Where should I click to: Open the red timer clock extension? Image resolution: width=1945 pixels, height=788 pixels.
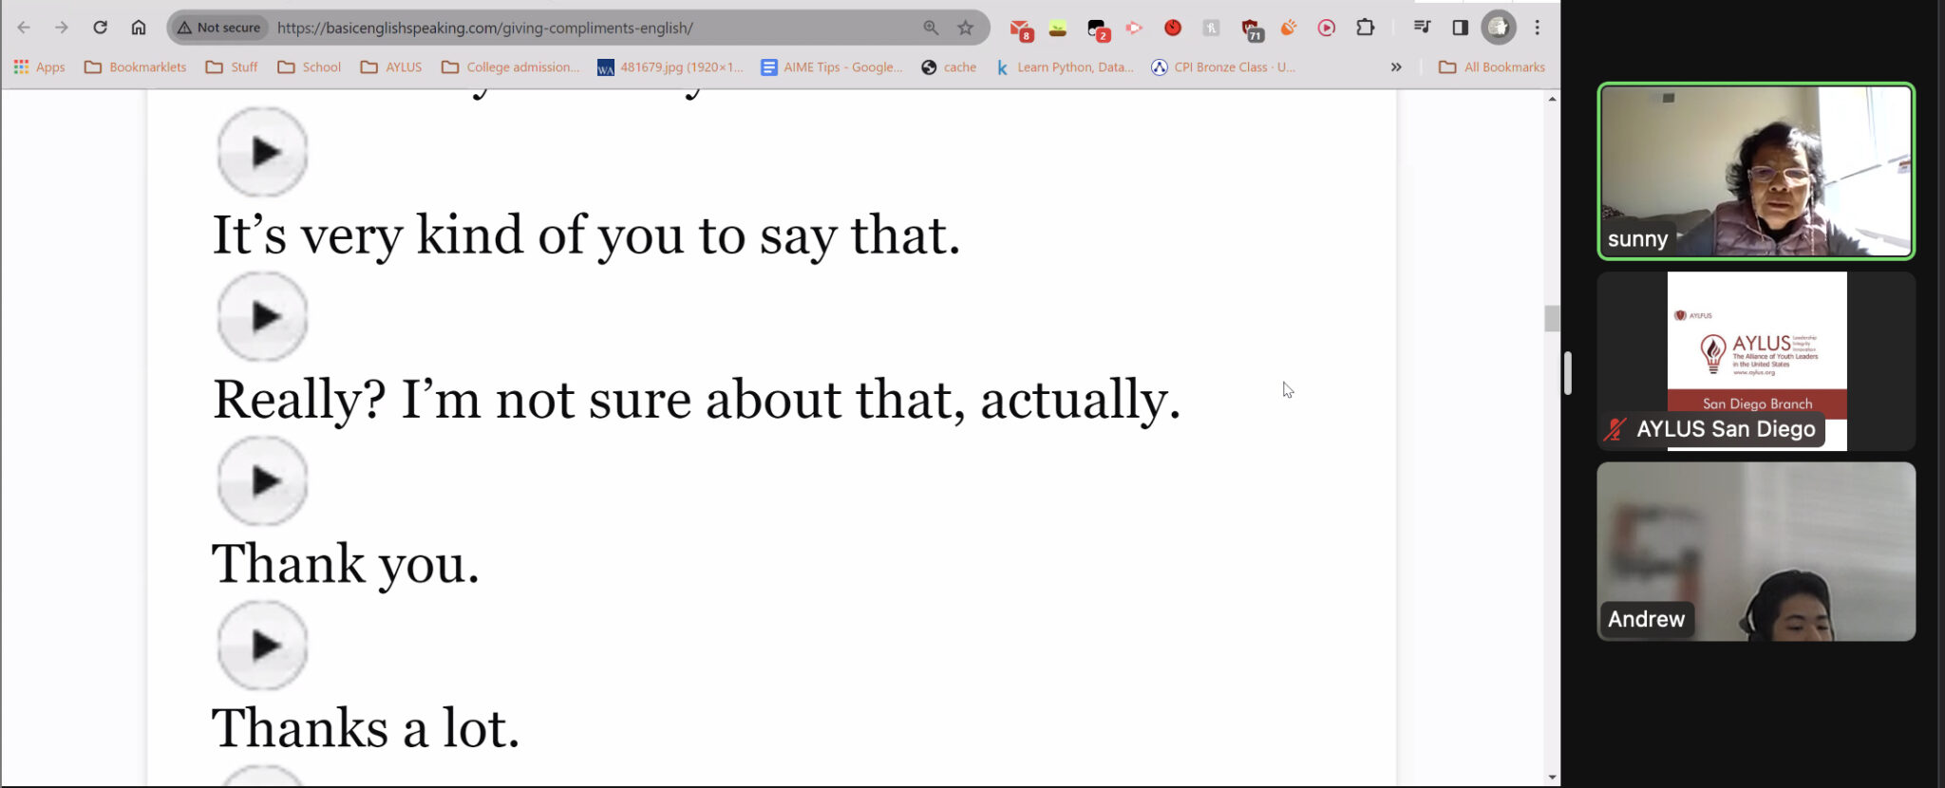click(1173, 28)
